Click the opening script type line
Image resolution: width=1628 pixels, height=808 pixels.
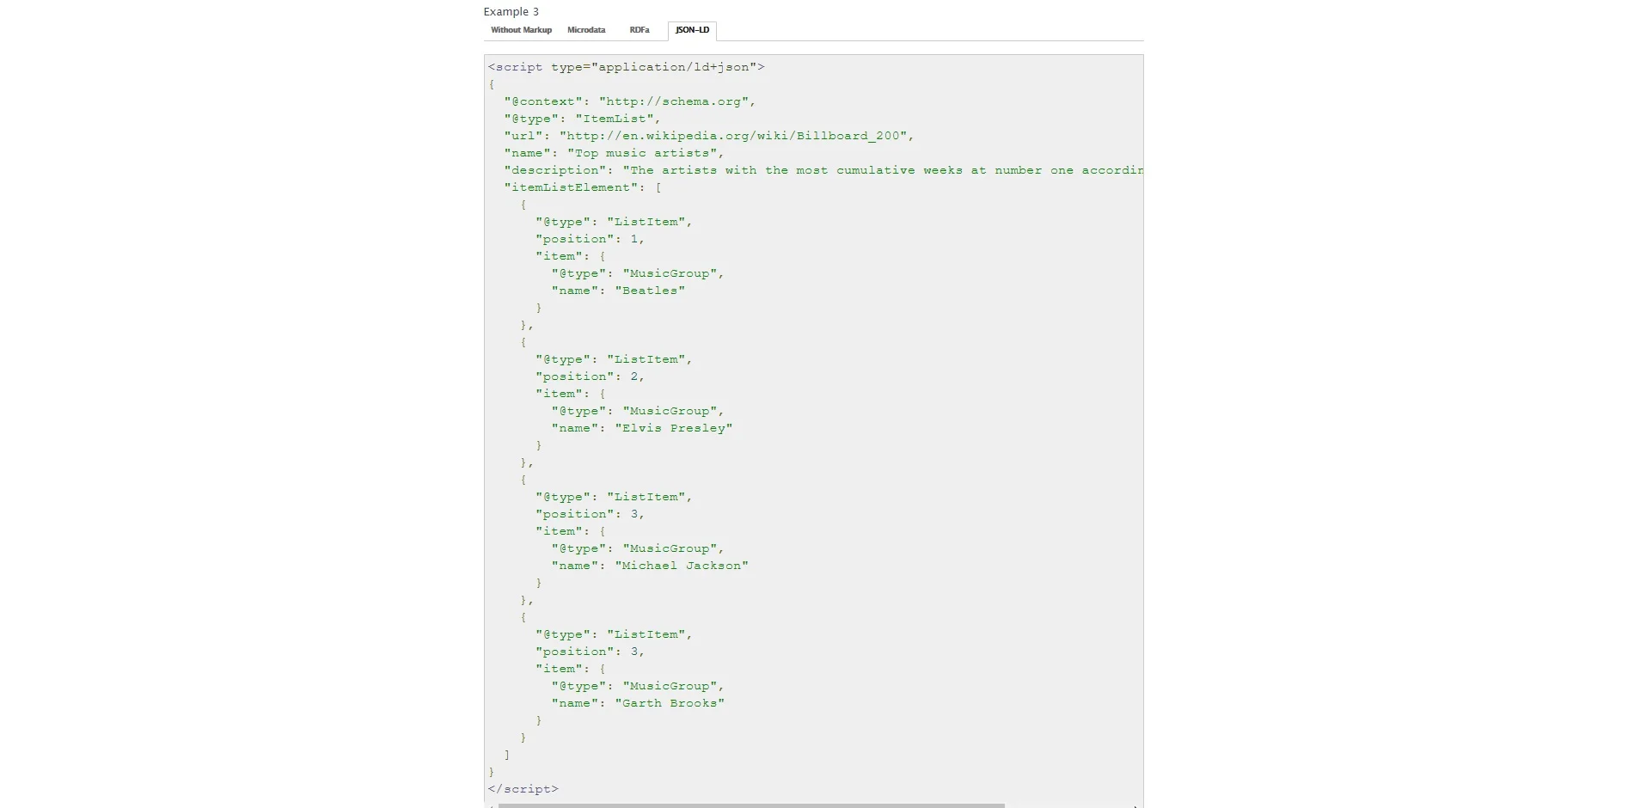[x=626, y=67]
